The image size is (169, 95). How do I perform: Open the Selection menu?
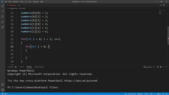(16, 2)
